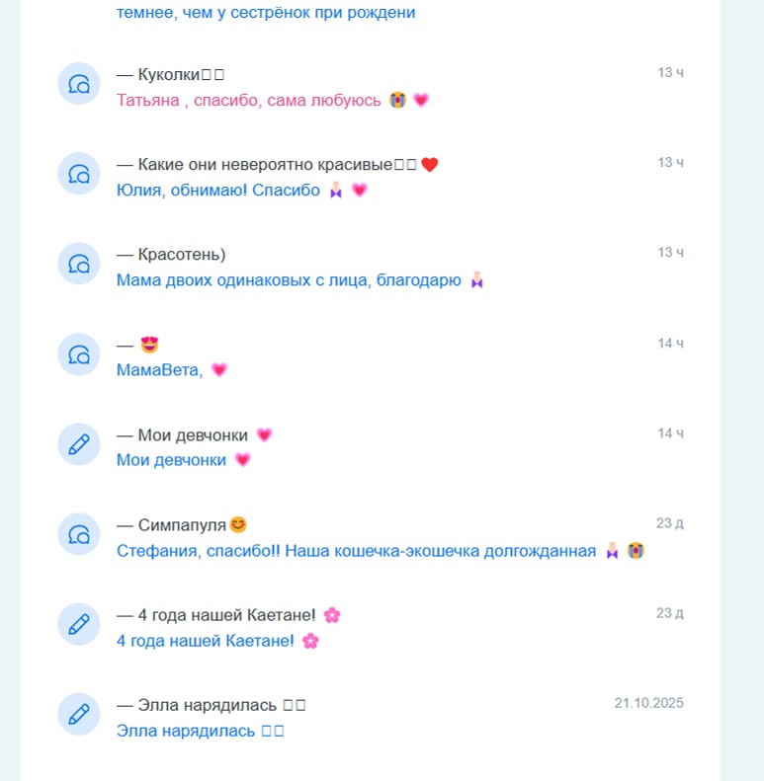Click the comment icon beside "Симпапуля"
Image resolution: width=764 pixels, height=781 pixels.
tap(79, 534)
